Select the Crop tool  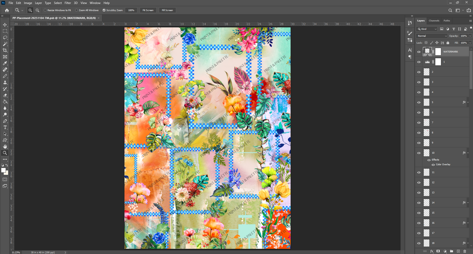(x=5, y=50)
